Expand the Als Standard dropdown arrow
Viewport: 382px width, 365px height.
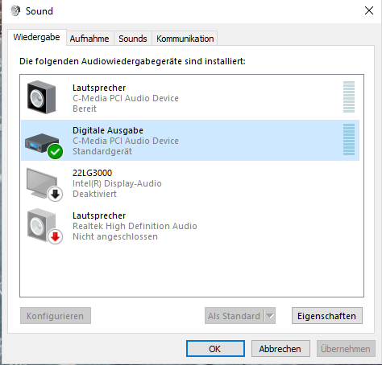(x=270, y=316)
